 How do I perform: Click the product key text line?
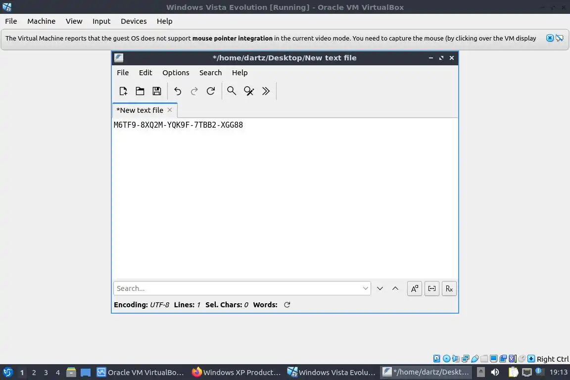click(x=178, y=125)
